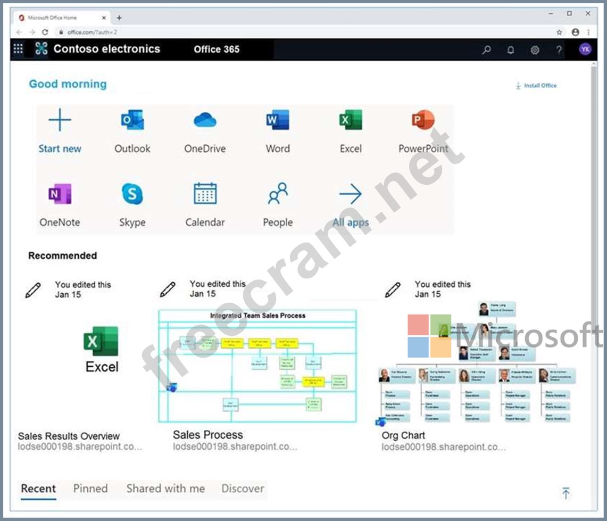Open the Sales Process diagram thumbnail
This screenshot has width=607, height=521.
coord(257,366)
